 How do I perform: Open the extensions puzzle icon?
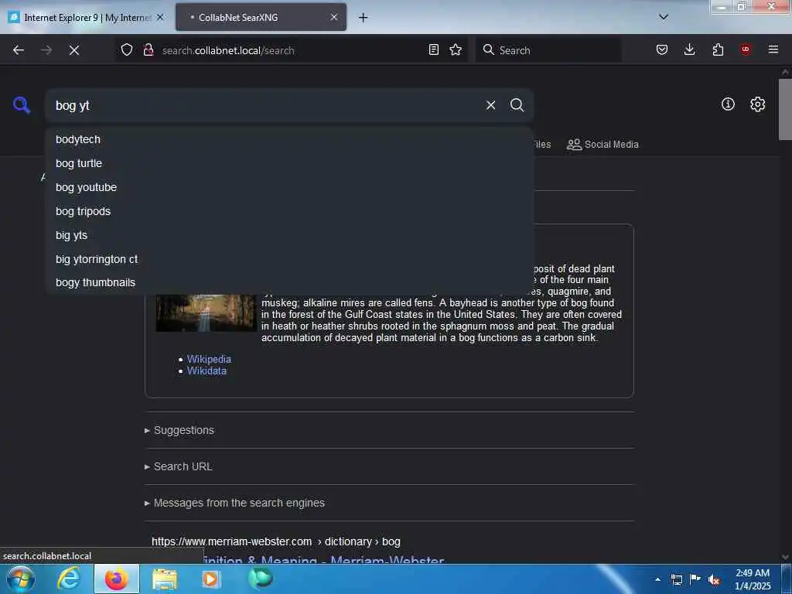tap(718, 49)
